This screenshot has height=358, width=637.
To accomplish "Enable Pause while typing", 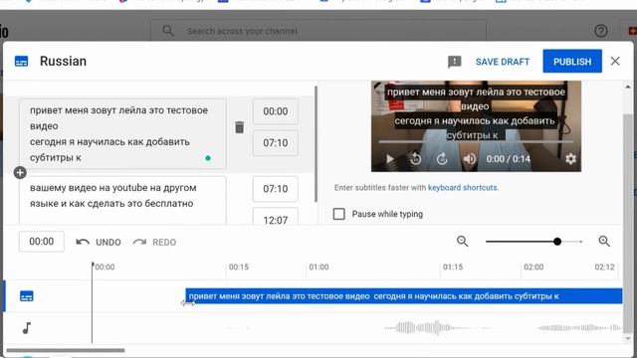I will click(x=338, y=214).
